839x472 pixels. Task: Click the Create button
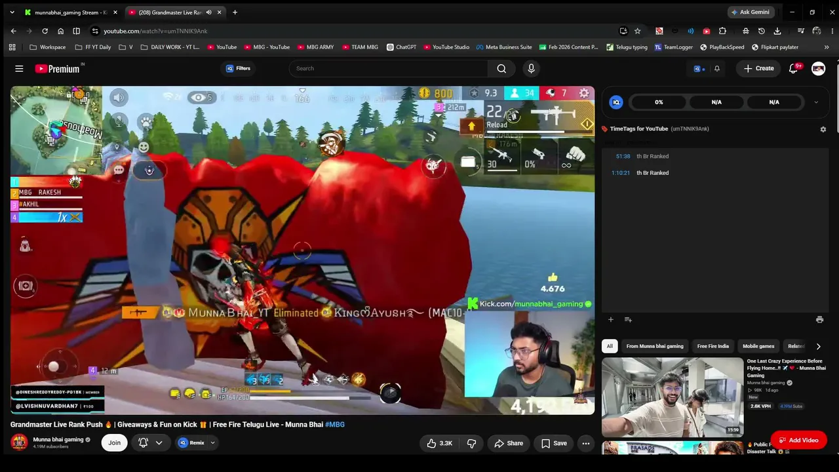pos(759,68)
